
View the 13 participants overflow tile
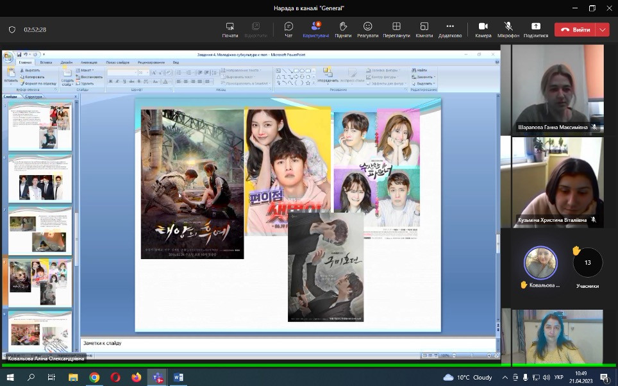[587, 263]
